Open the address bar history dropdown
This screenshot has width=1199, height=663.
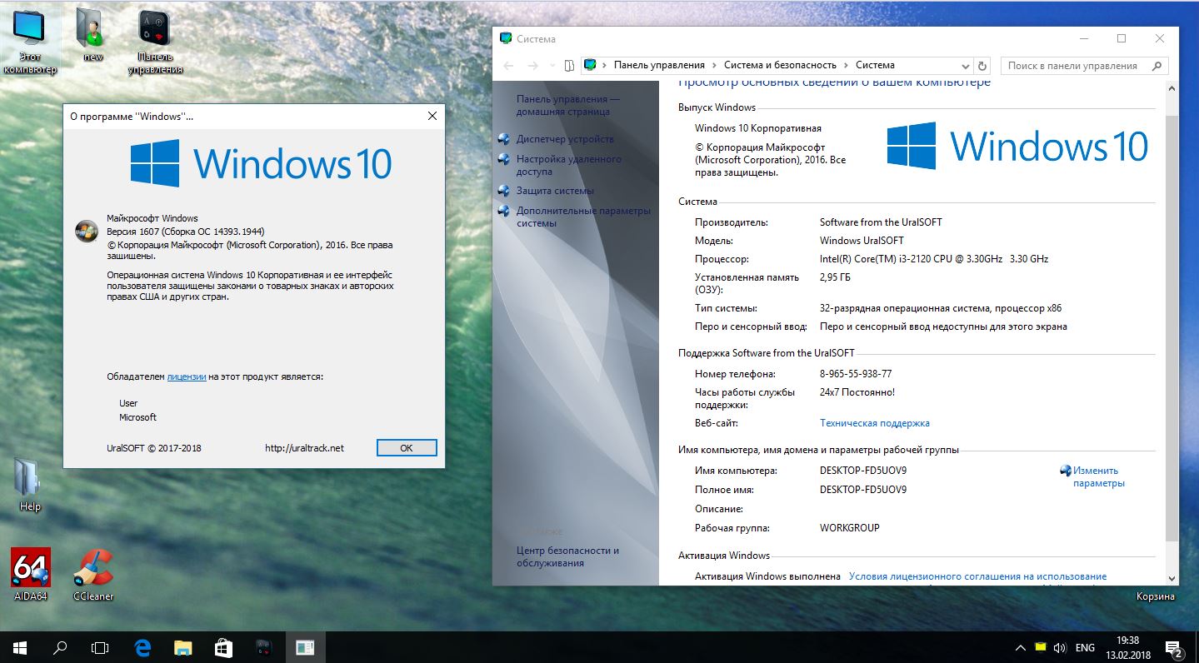(966, 65)
